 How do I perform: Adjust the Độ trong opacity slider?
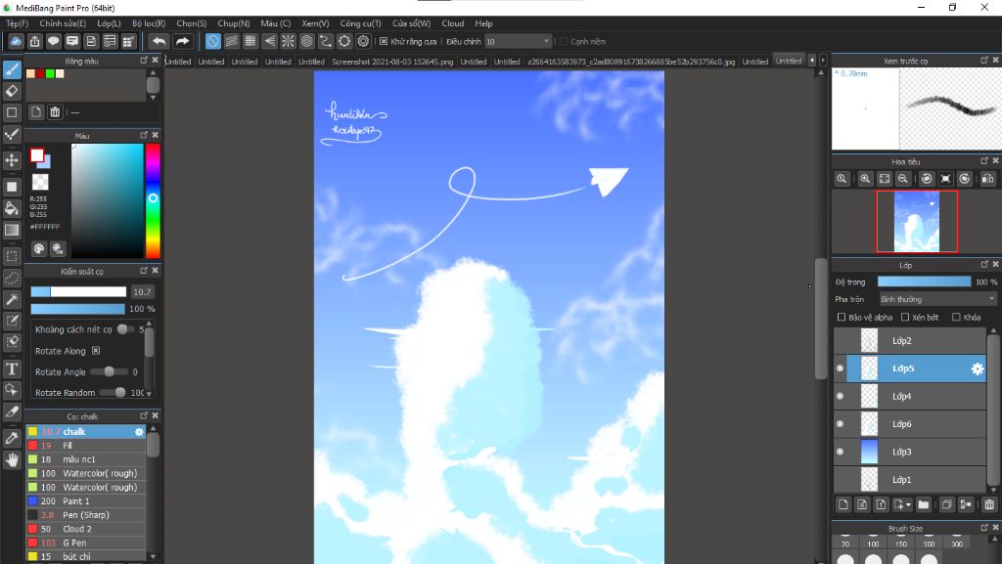coord(924,282)
